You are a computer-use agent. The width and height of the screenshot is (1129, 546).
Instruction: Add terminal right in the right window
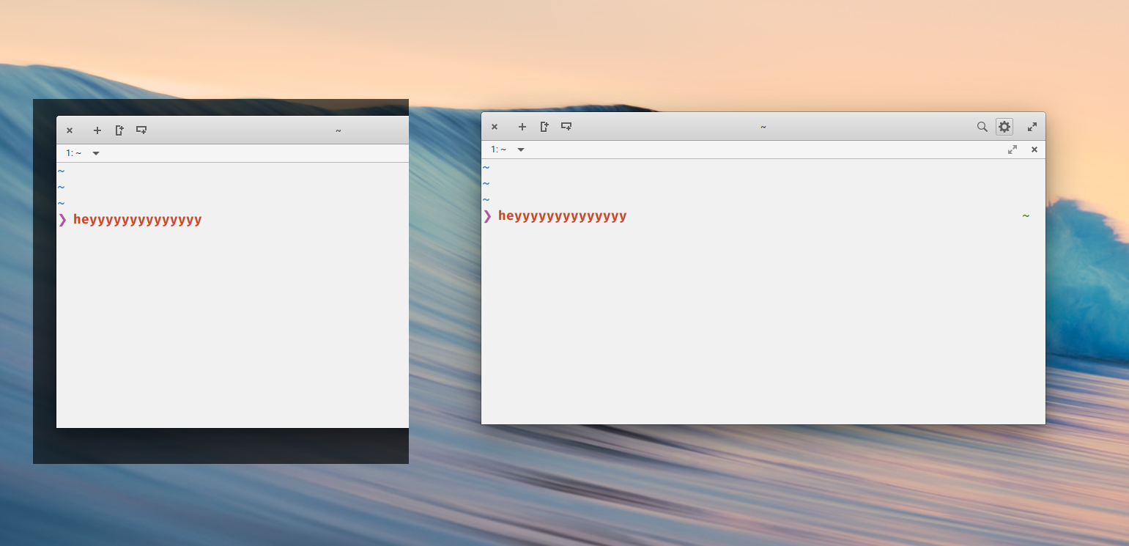click(544, 127)
